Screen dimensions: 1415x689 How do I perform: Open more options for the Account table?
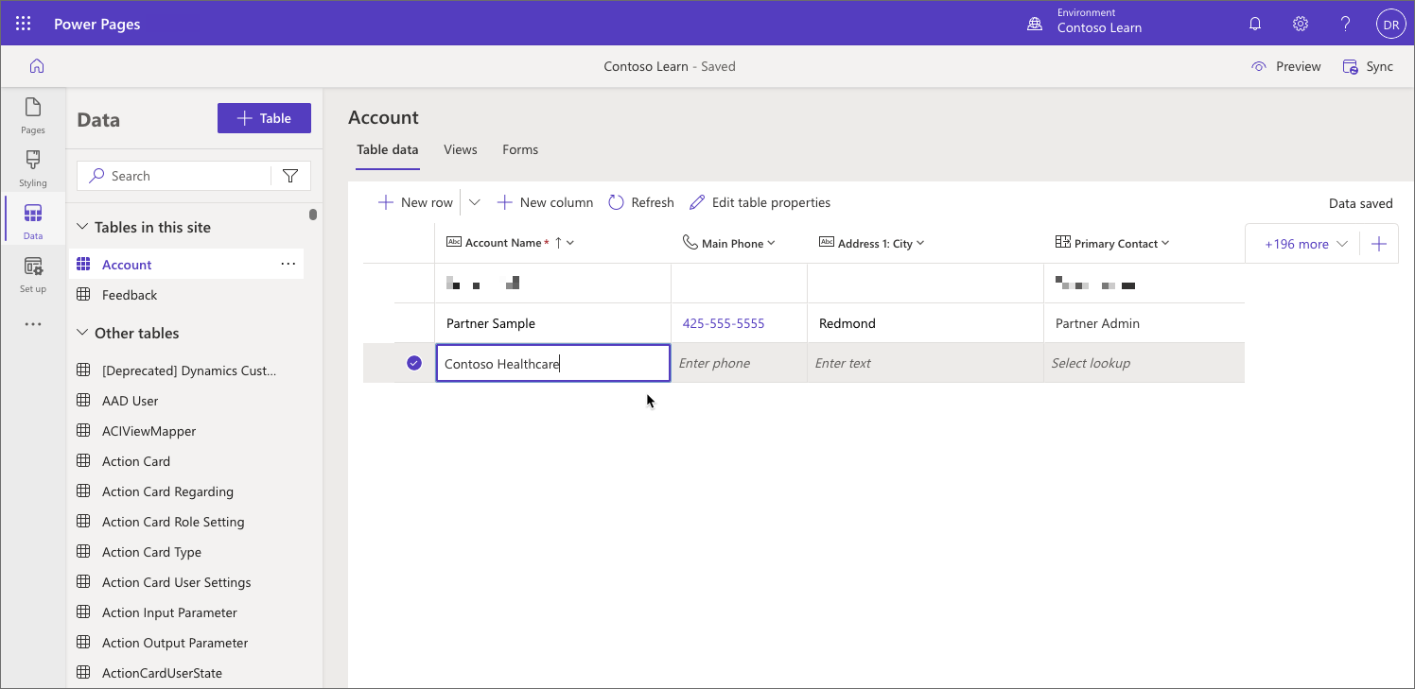click(288, 264)
